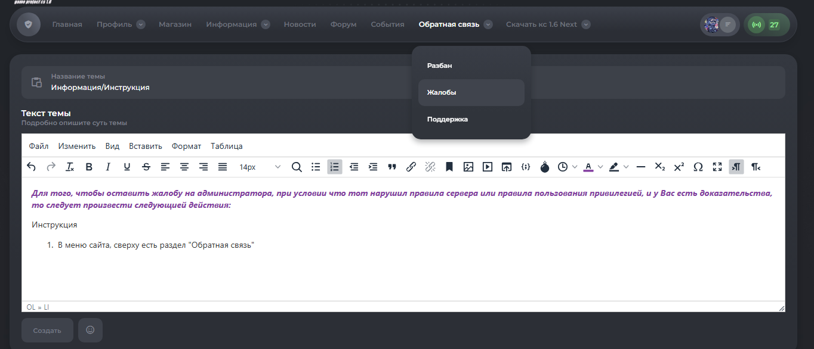Viewport: 814px width, 349px height.
Task: Expand the text color arrow options
Action: 601,167
